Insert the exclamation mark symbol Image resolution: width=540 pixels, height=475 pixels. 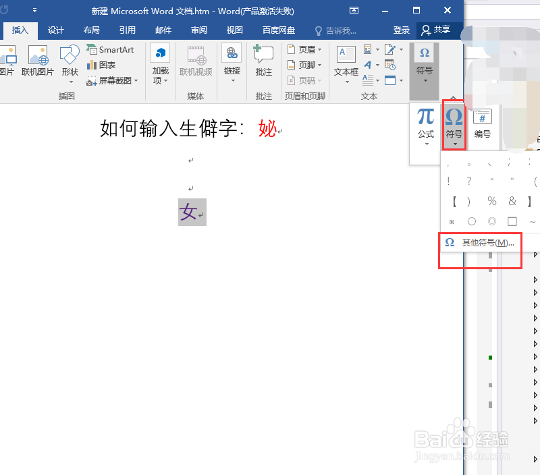click(x=448, y=181)
